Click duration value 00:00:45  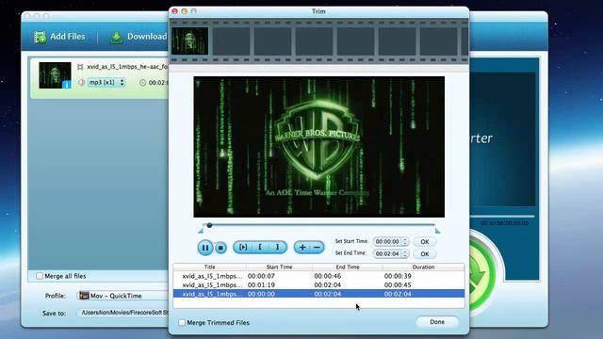398,284
